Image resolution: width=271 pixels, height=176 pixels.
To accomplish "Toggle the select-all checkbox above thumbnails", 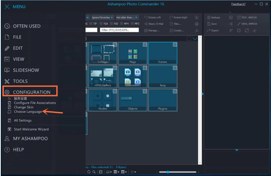I will coord(189,39).
